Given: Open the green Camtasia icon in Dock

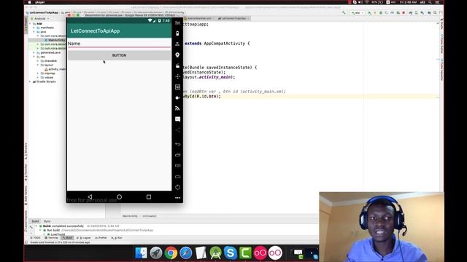Looking at the screenshot, I should (x=245, y=253).
